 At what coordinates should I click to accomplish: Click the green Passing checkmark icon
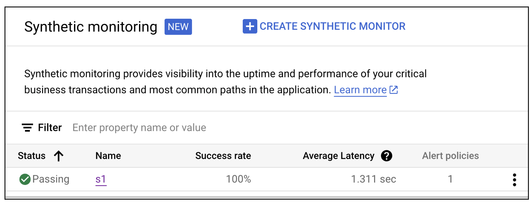(x=25, y=179)
